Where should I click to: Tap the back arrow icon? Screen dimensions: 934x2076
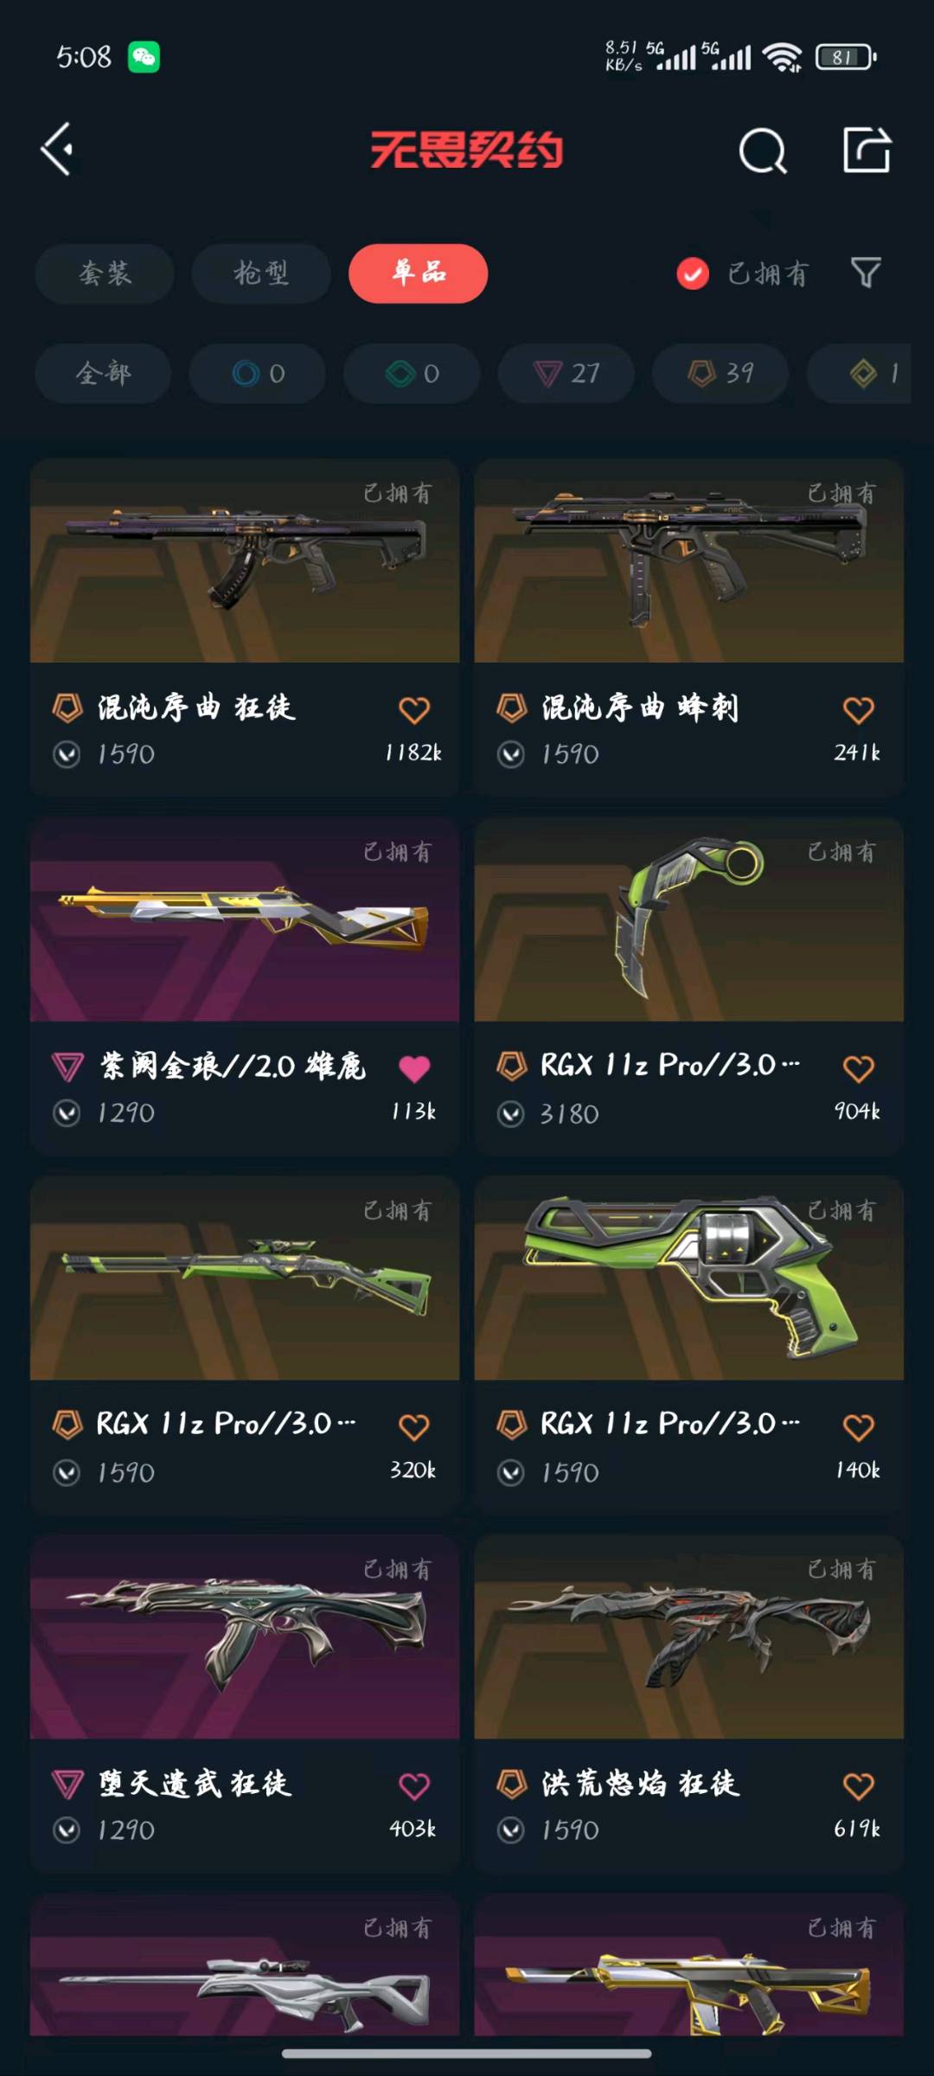click(57, 150)
